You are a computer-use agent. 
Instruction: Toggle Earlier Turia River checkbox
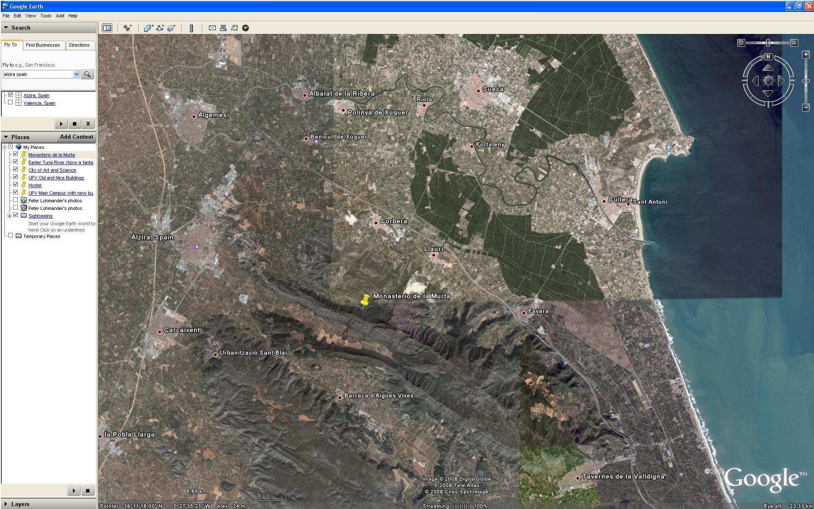click(16, 162)
